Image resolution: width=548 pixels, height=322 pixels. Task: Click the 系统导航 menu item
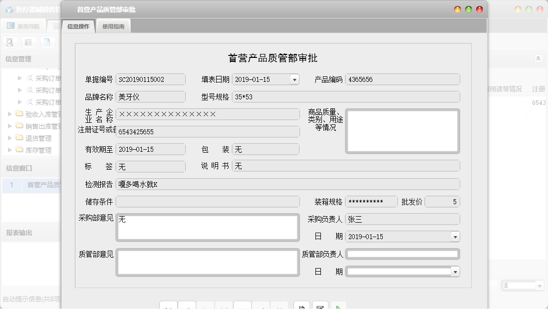23,25
